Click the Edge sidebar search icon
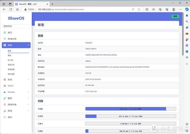The image size is (190, 134). (x=187, y=21)
